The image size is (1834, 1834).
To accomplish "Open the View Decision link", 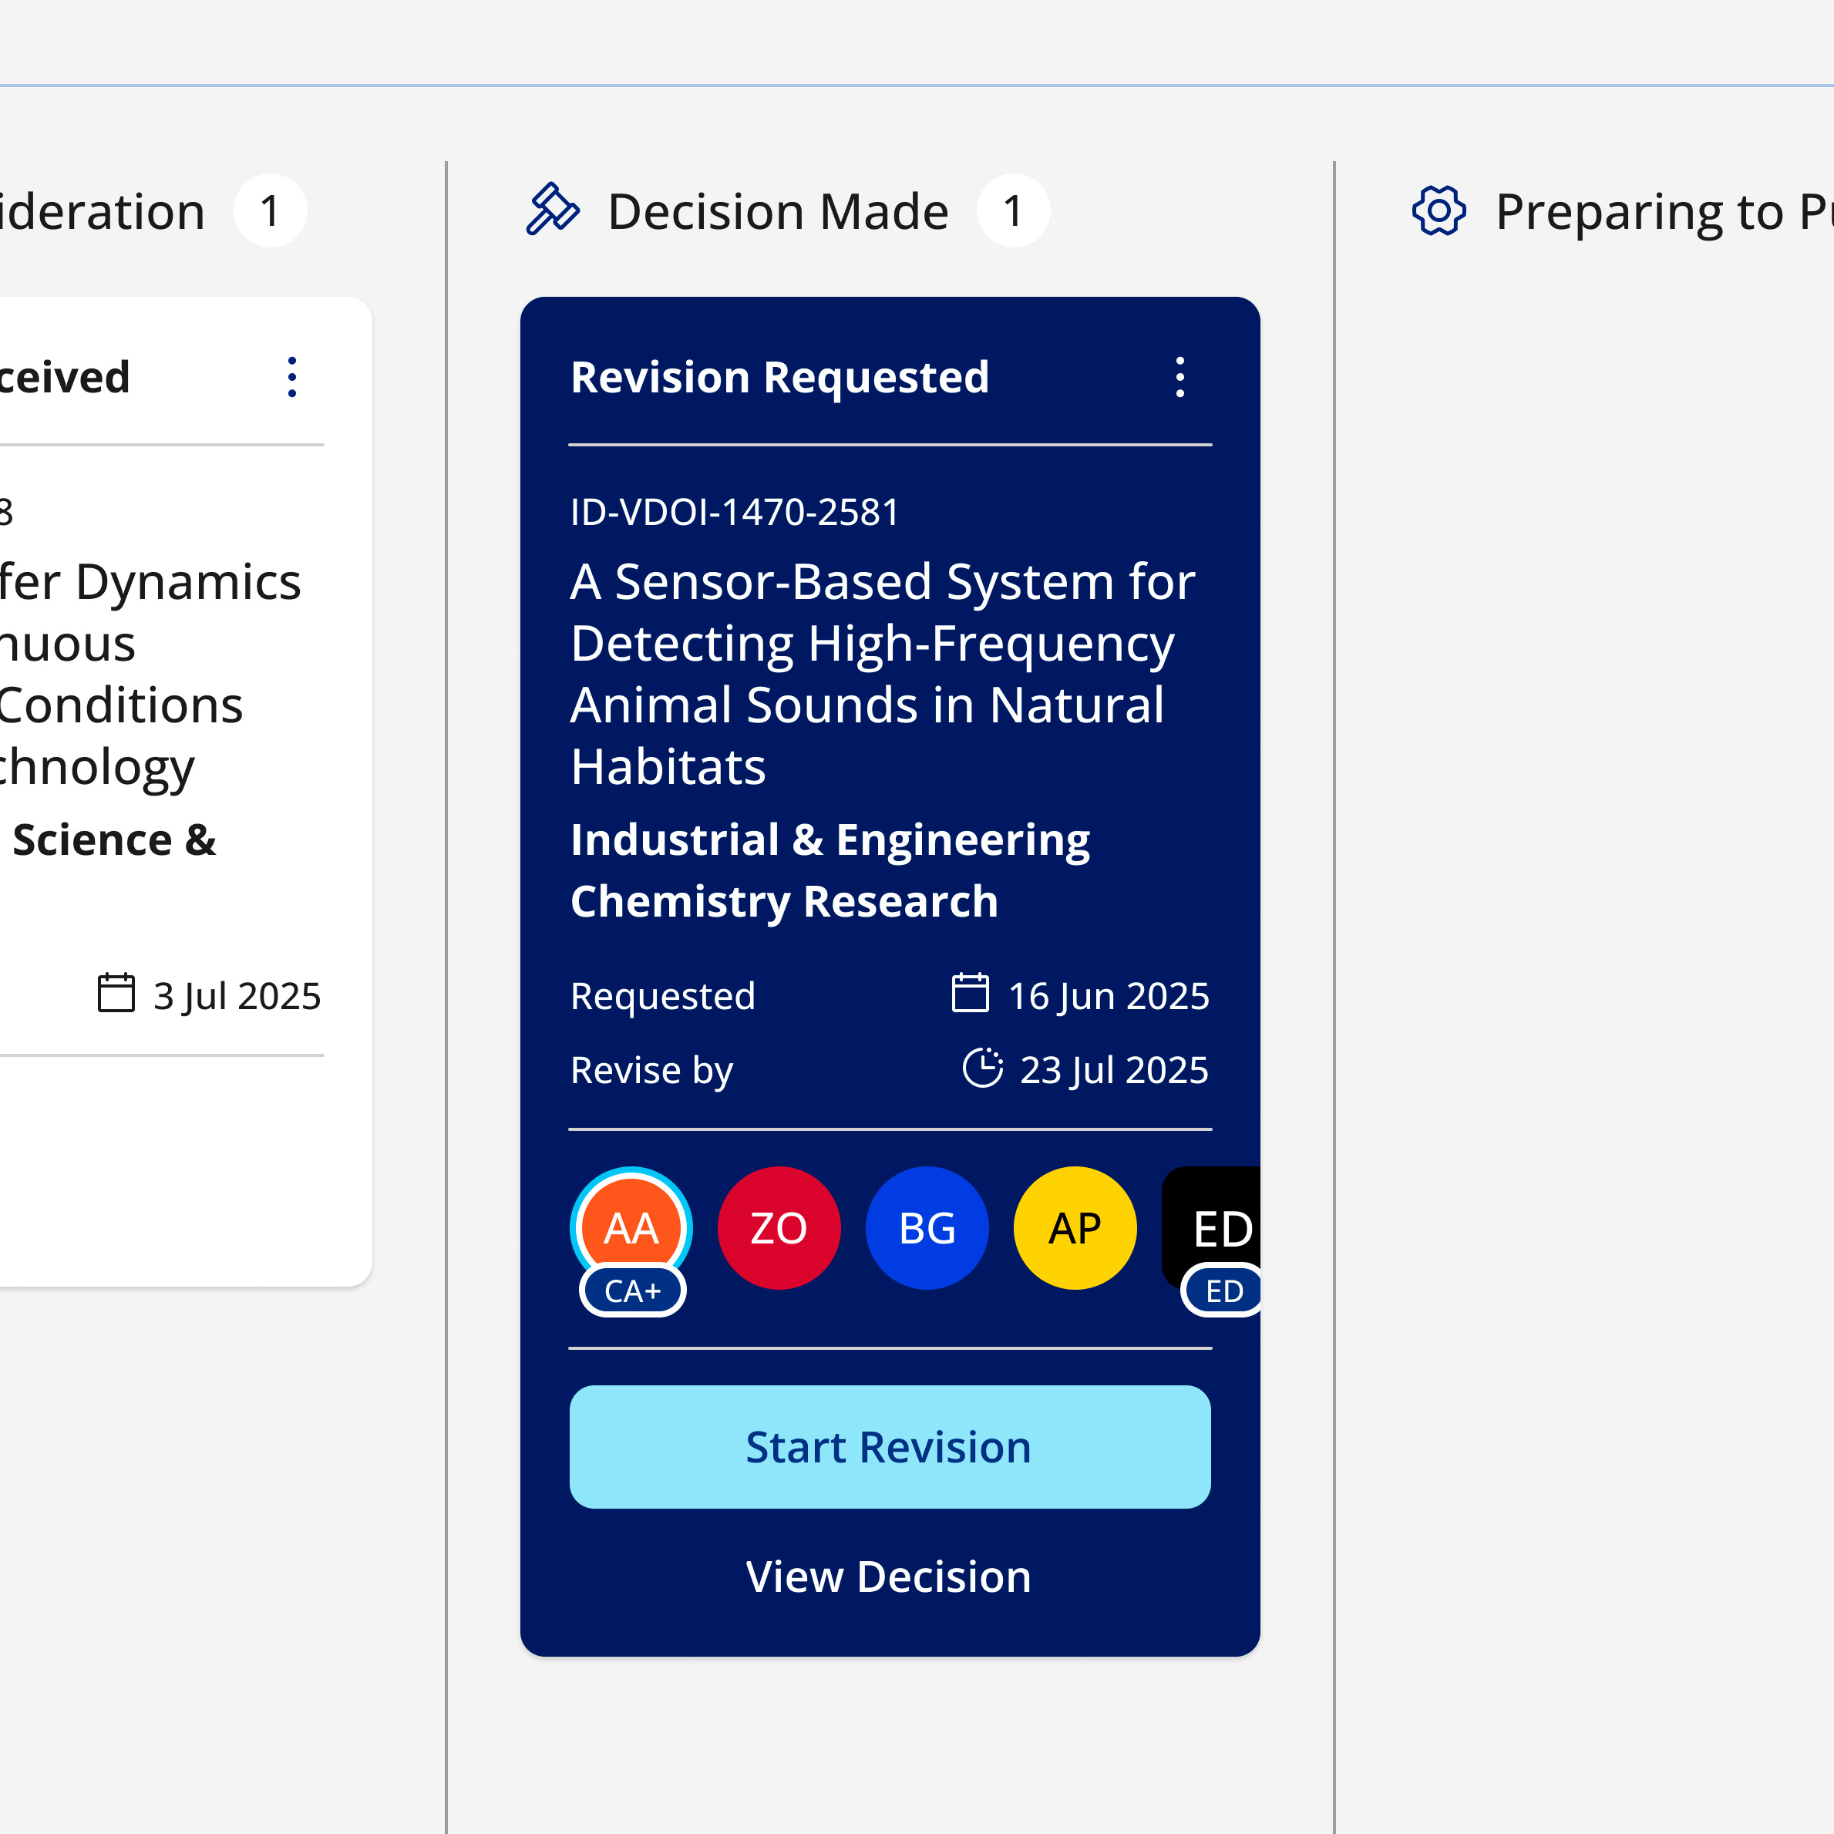I will [889, 1577].
